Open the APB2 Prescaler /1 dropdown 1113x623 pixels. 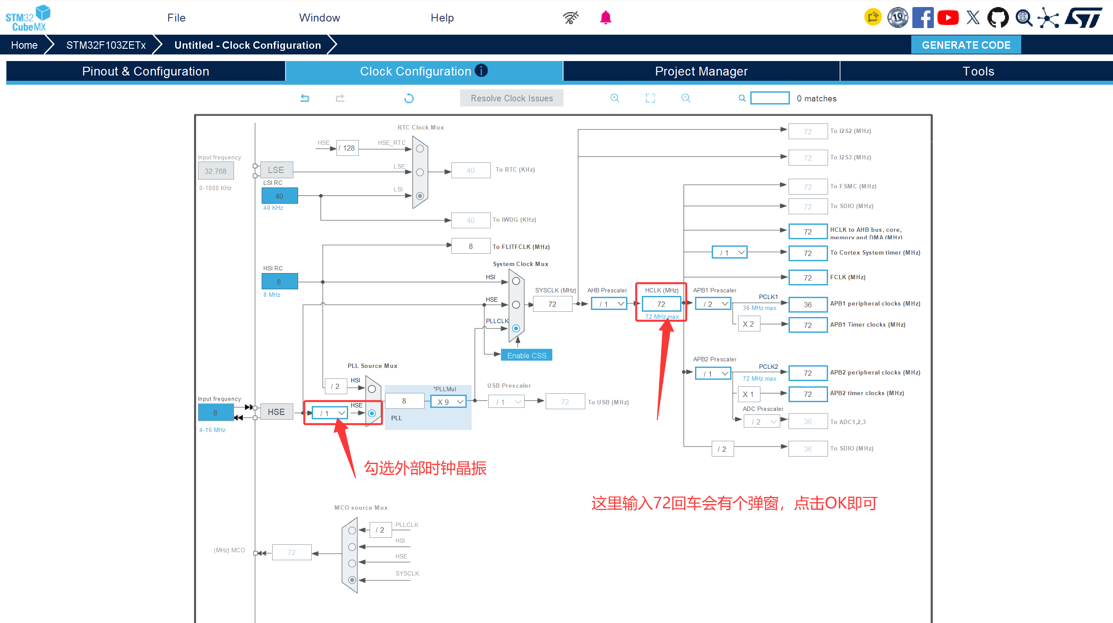(713, 374)
